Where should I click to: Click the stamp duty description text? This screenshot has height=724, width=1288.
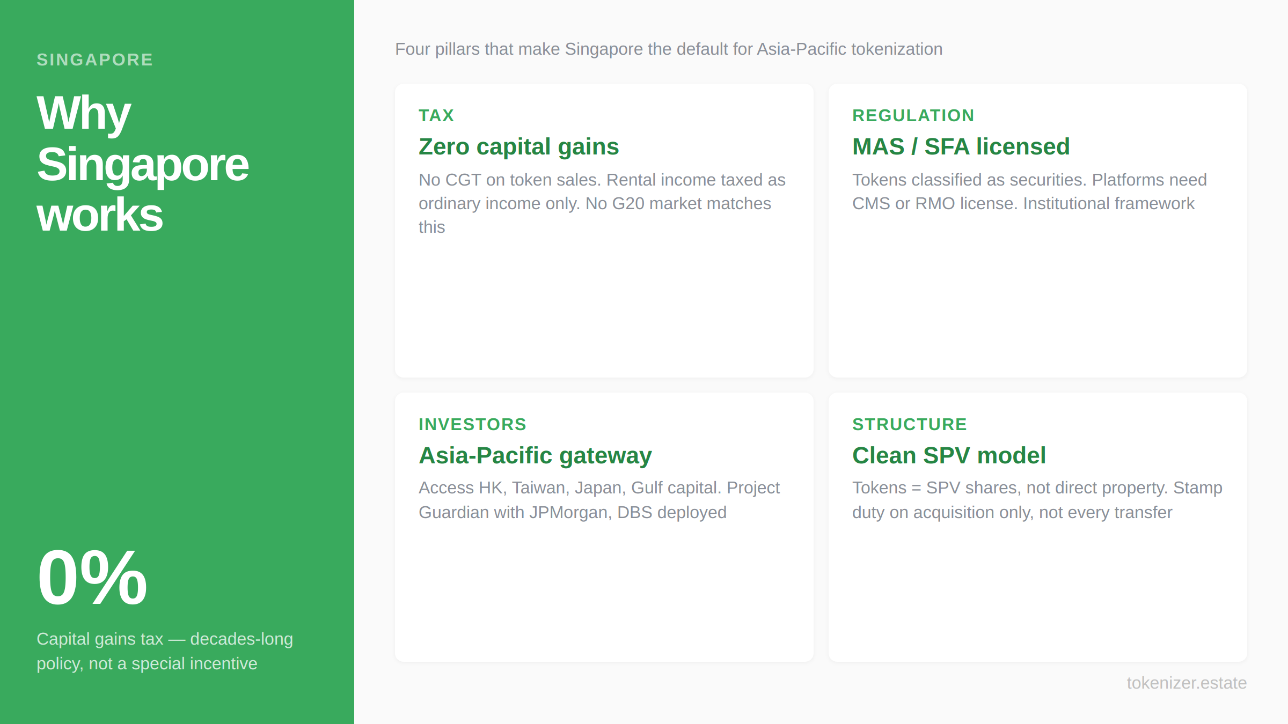click(x=1037, y=499)
